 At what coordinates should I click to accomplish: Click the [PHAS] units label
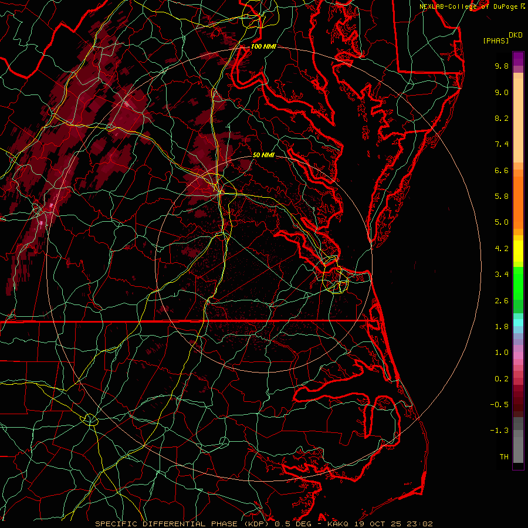pos(496,40)
